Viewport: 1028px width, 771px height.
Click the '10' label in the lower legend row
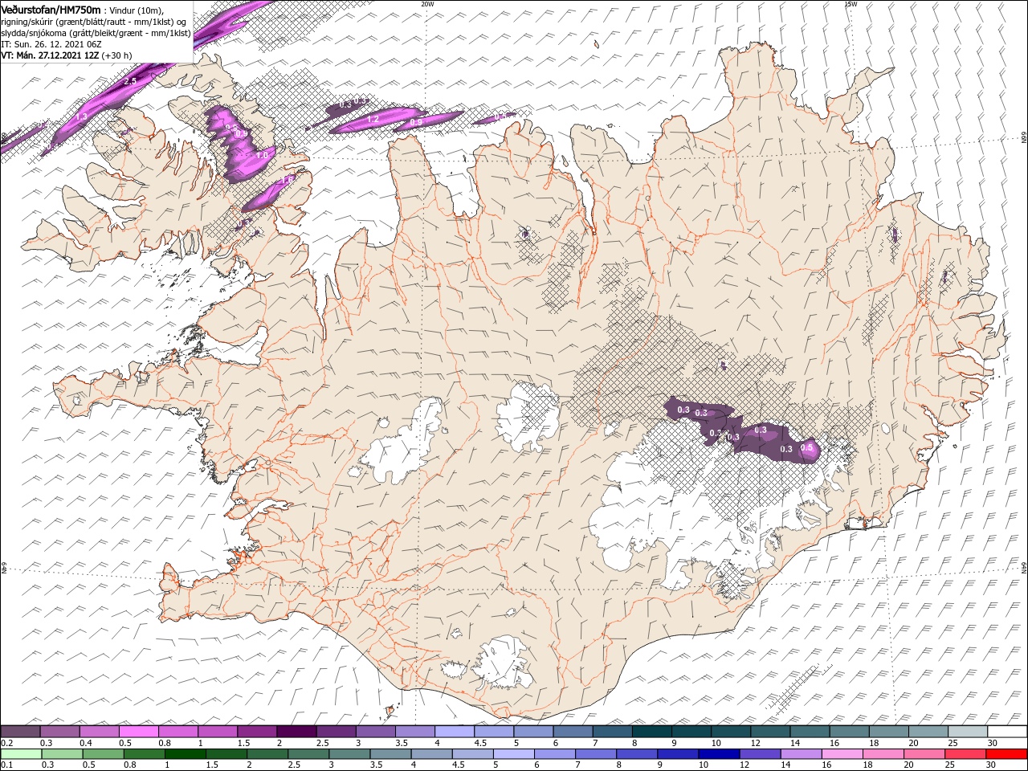(x=703, y=765)
